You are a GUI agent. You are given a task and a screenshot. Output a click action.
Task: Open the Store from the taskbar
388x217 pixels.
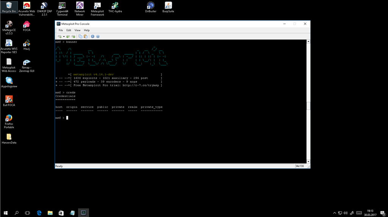61,213
